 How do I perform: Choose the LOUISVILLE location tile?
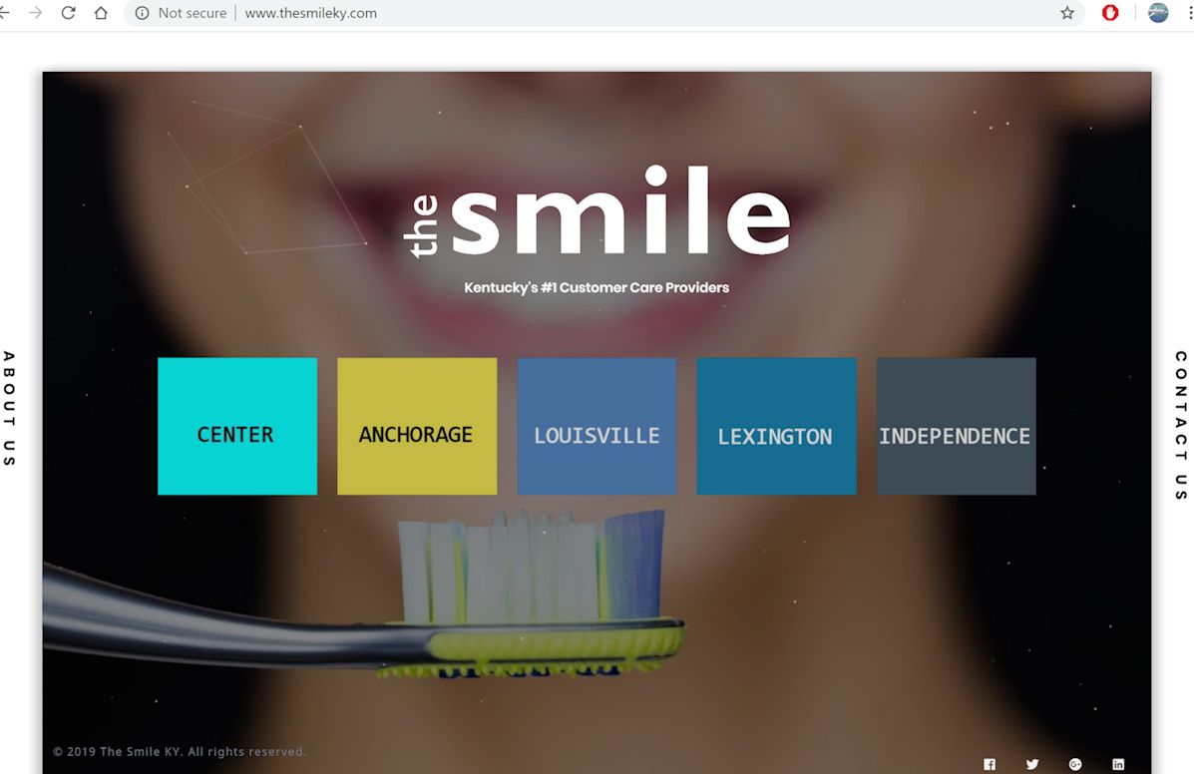point(597,426)
